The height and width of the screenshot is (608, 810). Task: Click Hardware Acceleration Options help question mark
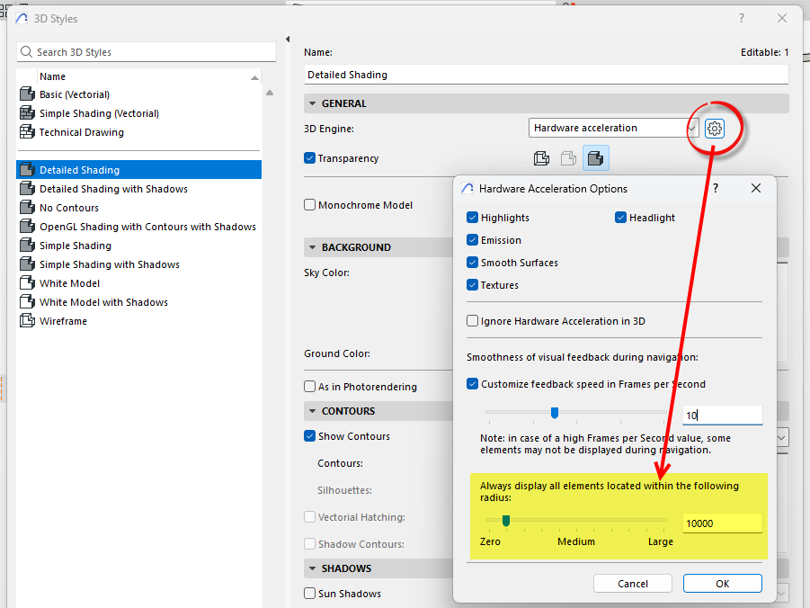pyautogui.click(x=716, y=188)
